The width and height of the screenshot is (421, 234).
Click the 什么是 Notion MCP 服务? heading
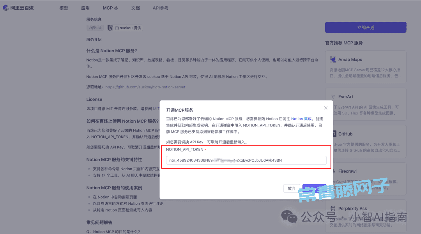pos(112,51)
